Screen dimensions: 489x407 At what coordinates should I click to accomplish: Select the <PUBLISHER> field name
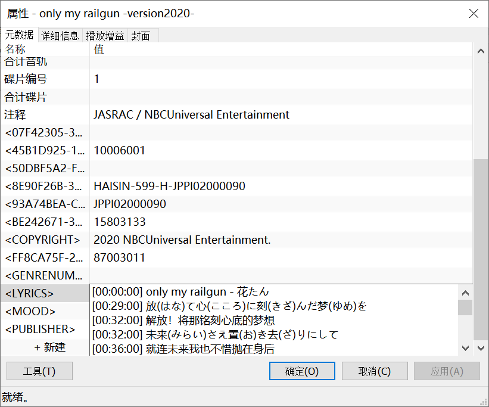point(40,329)
